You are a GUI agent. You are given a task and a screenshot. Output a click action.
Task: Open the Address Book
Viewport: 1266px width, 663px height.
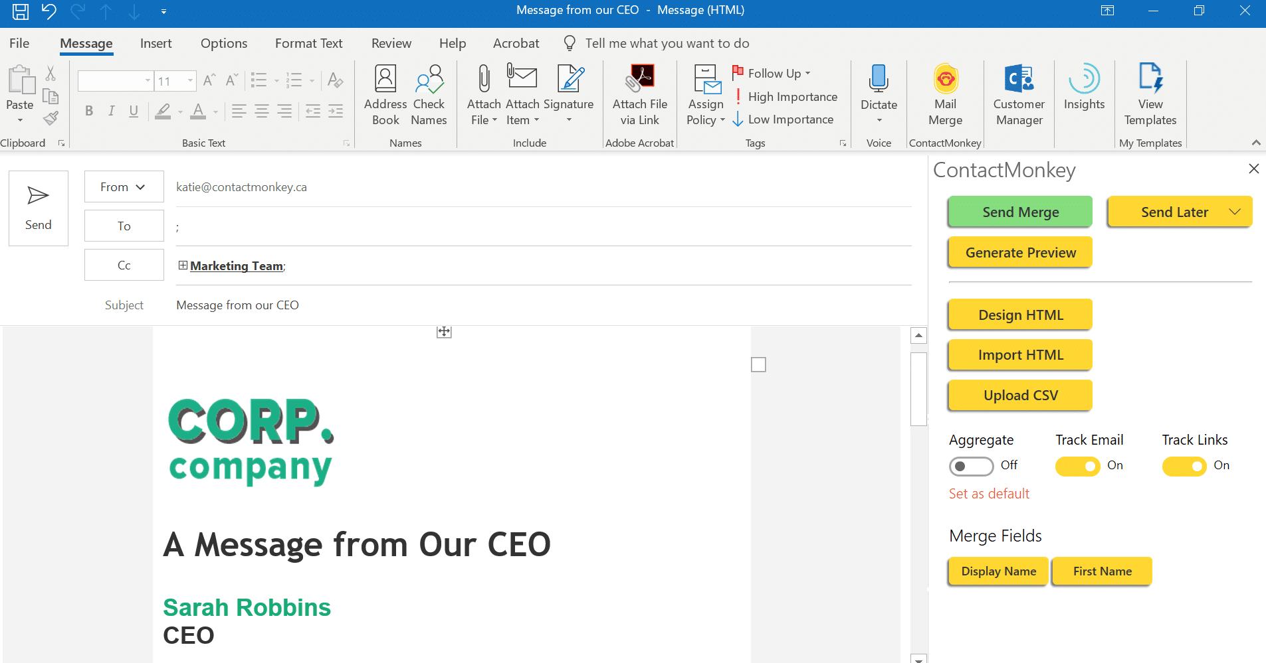coord(385,95)
